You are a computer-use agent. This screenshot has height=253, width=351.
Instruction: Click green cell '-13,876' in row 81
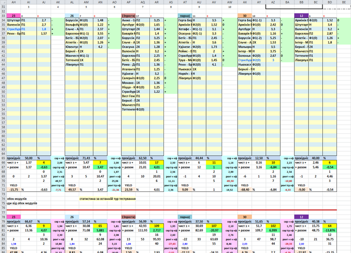pos(330,230)
